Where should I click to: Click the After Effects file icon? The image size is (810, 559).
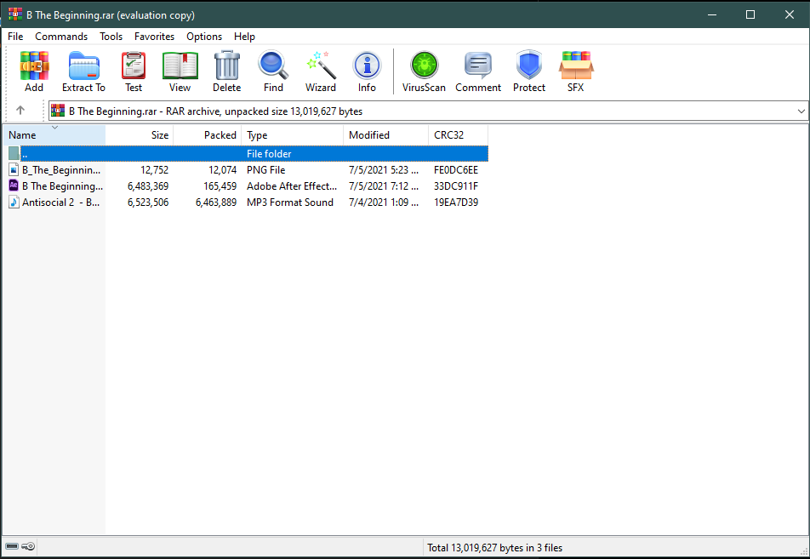(14, 185)
